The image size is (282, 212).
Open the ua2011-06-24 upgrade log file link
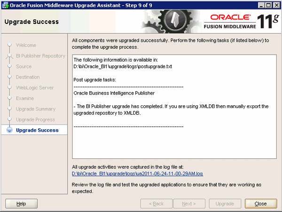point(137,174)
